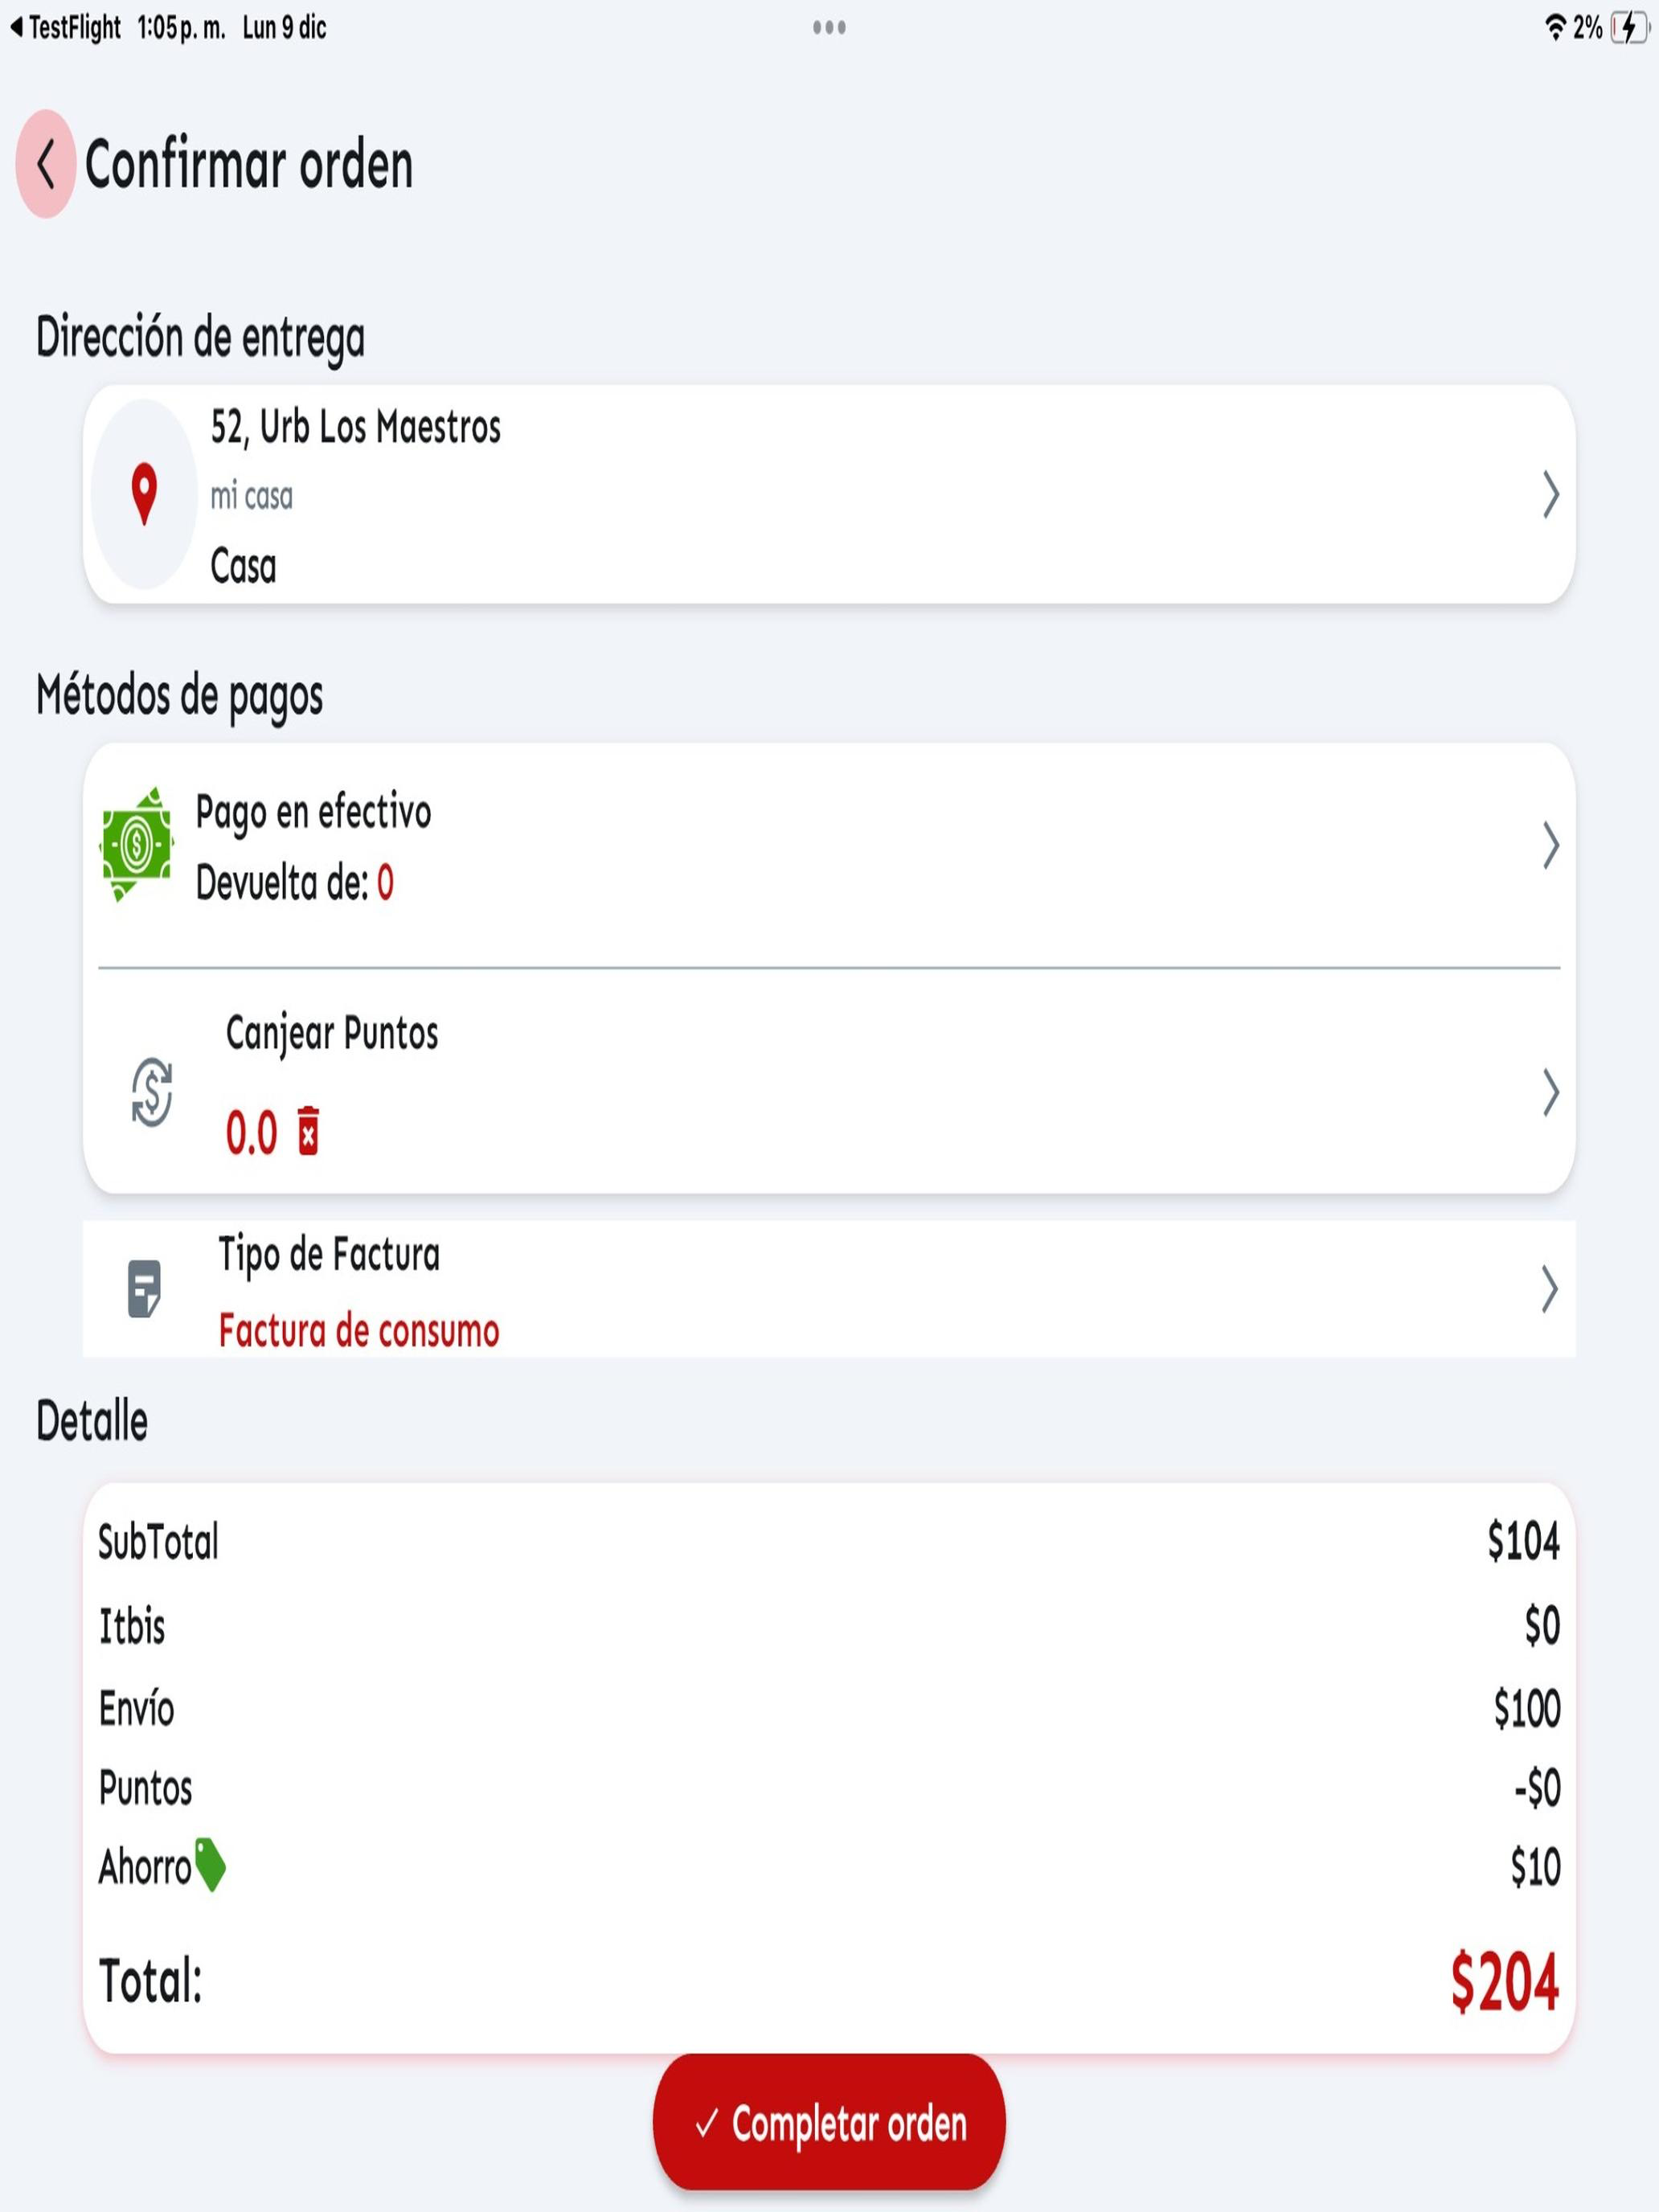This screenshot has height=2212, width=1659.
Task: Open Canjear Puntos chevron arrow
Action: click(x=1550, y=1092)
